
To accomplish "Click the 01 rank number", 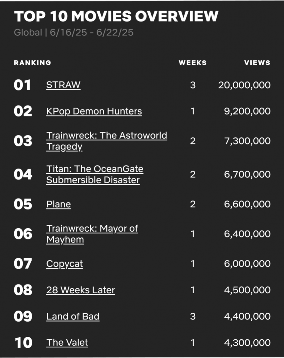I will 22,85.
